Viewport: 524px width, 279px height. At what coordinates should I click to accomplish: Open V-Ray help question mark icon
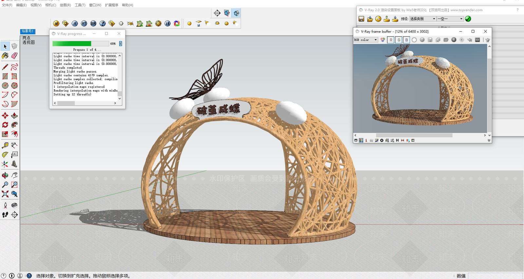pos(103,24)
